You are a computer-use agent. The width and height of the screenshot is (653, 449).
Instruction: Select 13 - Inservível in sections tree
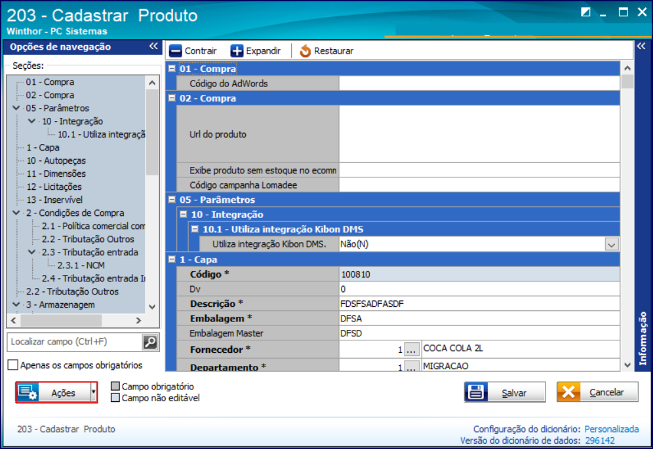click(x=54, y=200)
